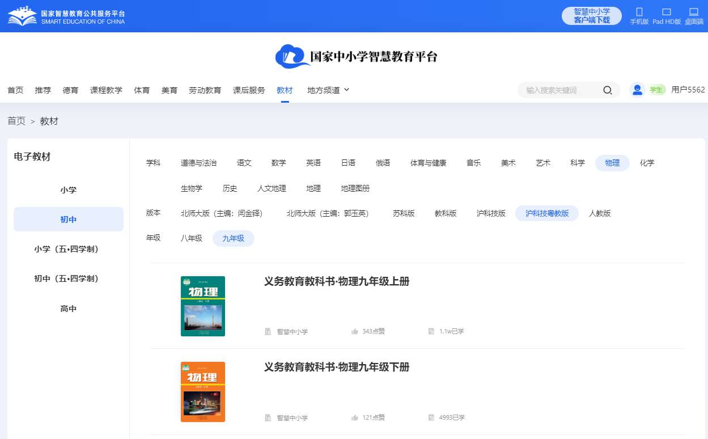Click the 1.1w已学 icon for 九年级上册
The image size is (708, 439).
click(431, 331)
